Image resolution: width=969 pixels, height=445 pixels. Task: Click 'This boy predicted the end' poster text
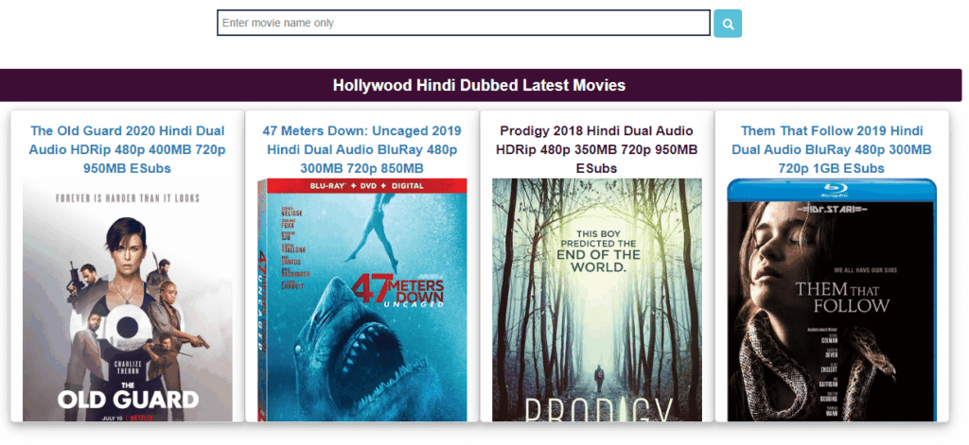[x=596, y=250]
